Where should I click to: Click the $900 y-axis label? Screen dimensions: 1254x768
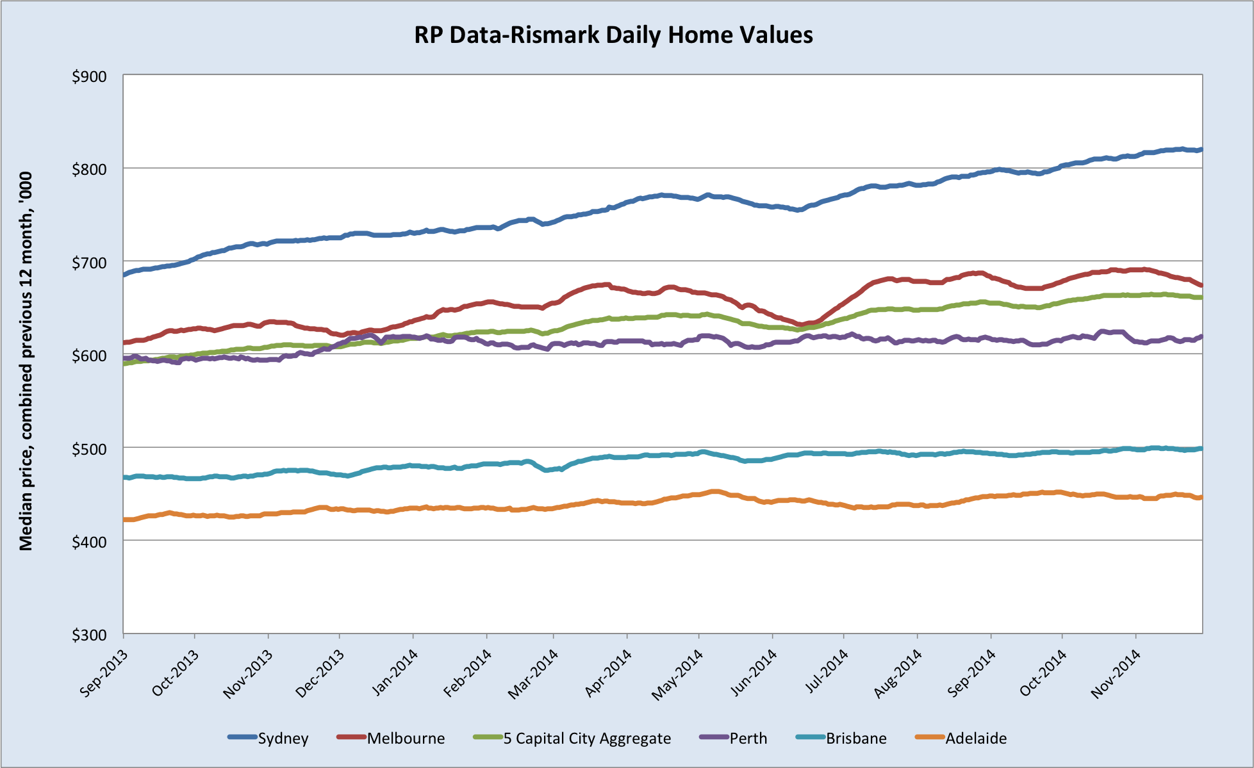coord(89,77)
